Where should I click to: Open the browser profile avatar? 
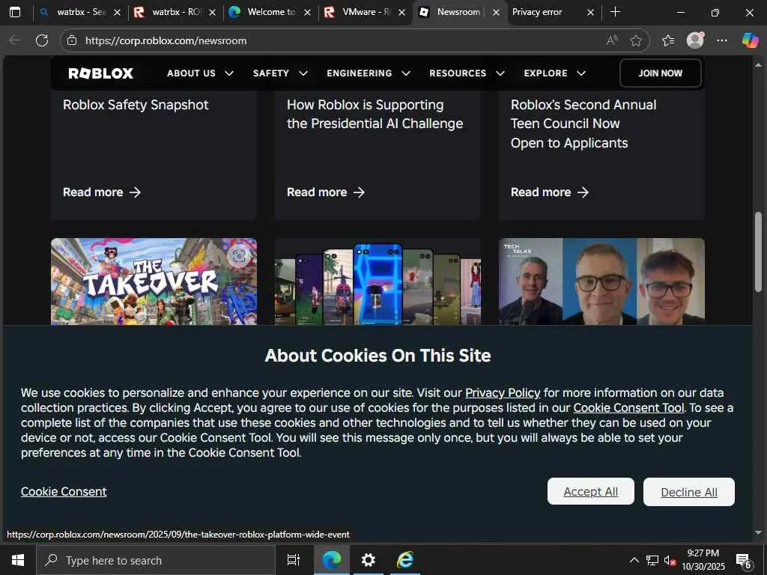click(x=695, y=40)
